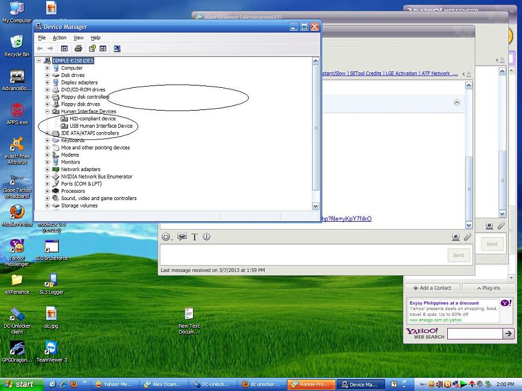
Task: Click the text format T icon
Action: (195, 237)
